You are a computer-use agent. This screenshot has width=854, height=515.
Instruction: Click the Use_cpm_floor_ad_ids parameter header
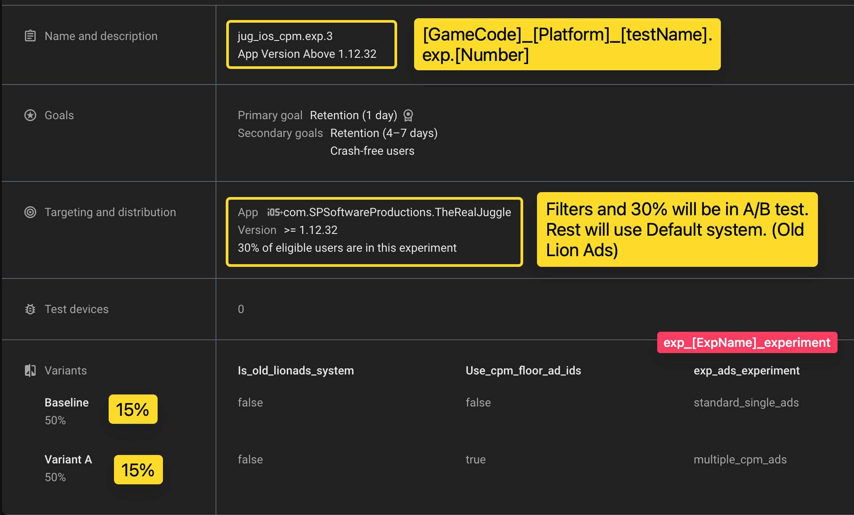coord(523,370)
